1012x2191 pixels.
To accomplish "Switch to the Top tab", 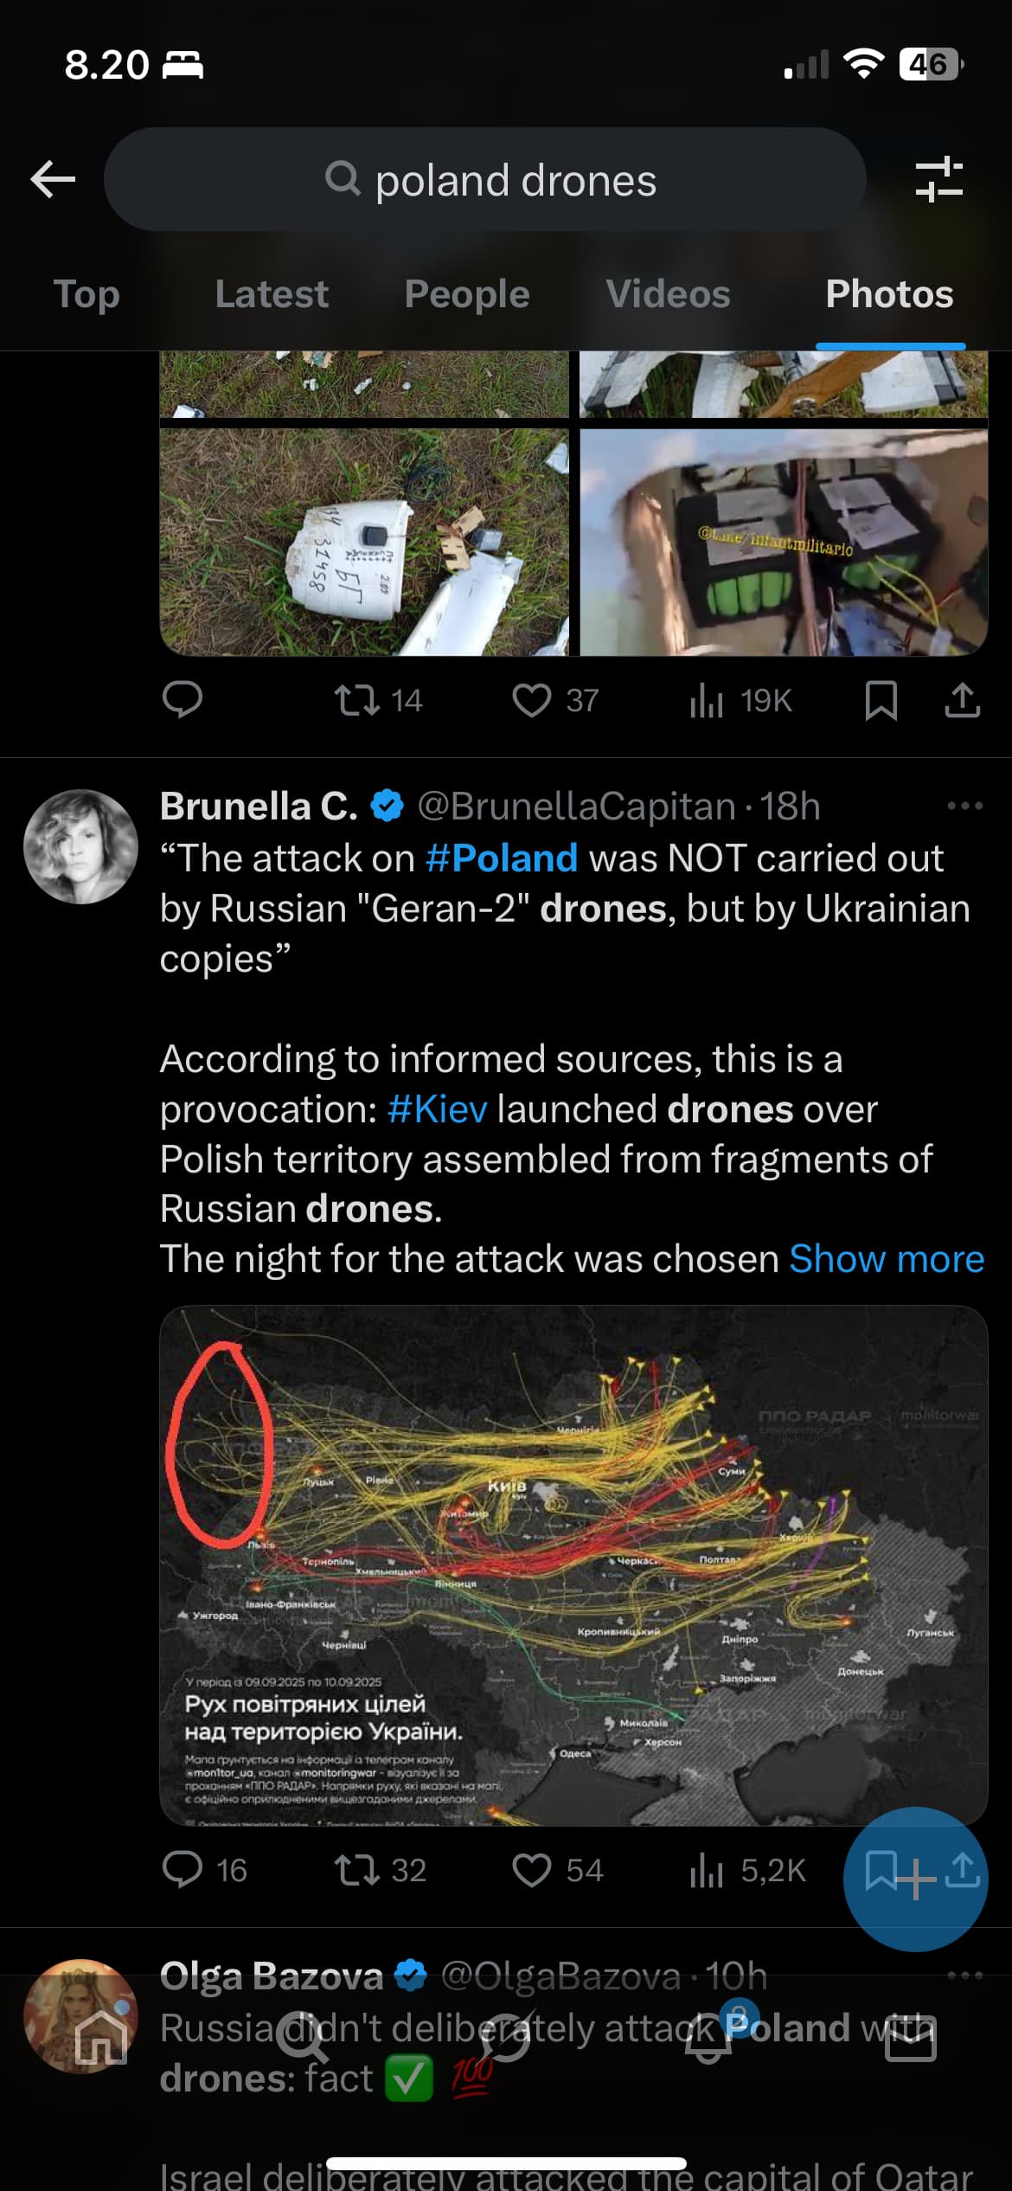I will coord(86,294).
